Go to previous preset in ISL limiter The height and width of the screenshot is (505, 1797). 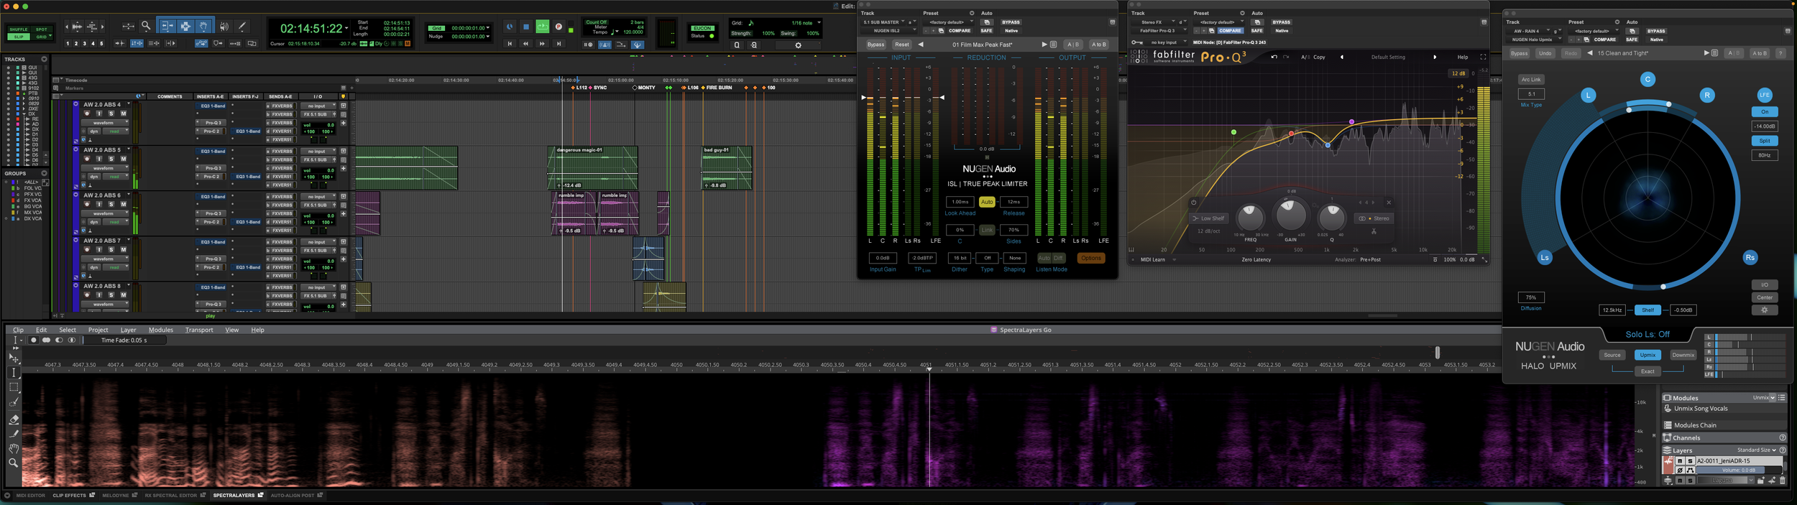click(921, 45)
